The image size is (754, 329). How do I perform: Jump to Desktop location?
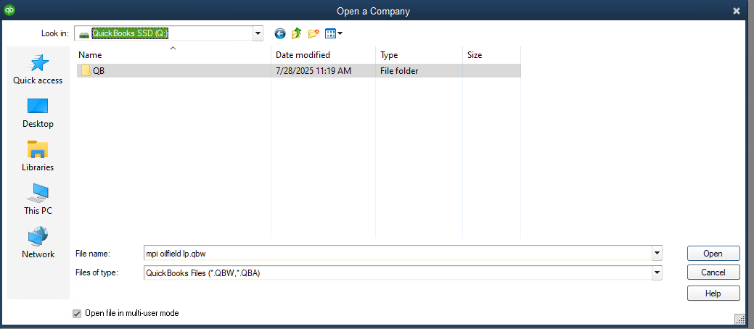click(x=38, y=113)
